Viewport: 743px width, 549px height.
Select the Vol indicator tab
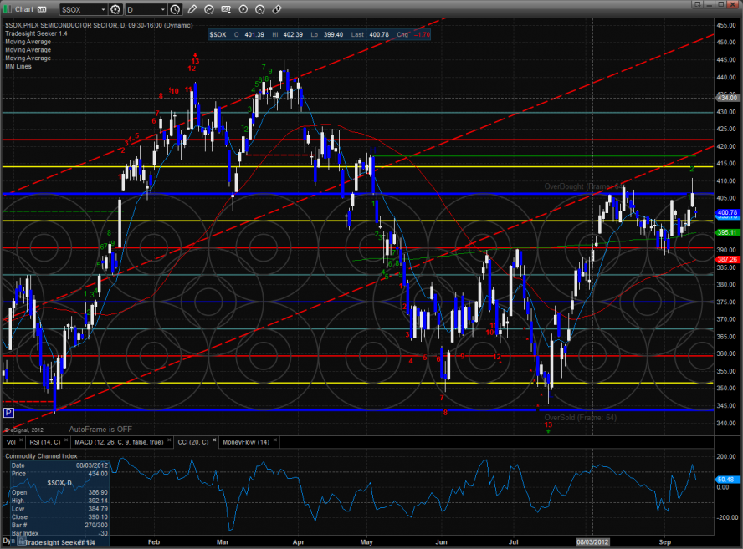11,441
